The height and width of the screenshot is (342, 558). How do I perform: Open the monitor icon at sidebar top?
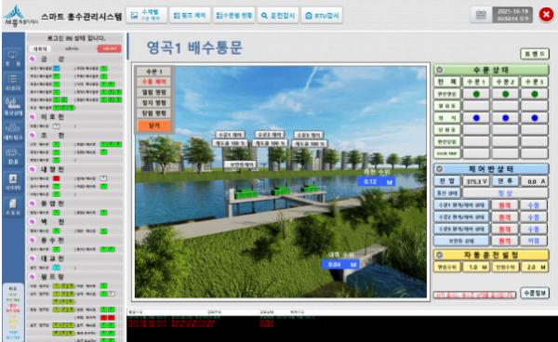click(13, 59)
